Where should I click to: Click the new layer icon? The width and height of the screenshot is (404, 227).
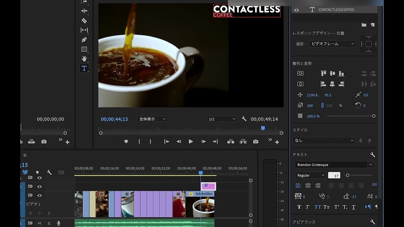[372, 25]
